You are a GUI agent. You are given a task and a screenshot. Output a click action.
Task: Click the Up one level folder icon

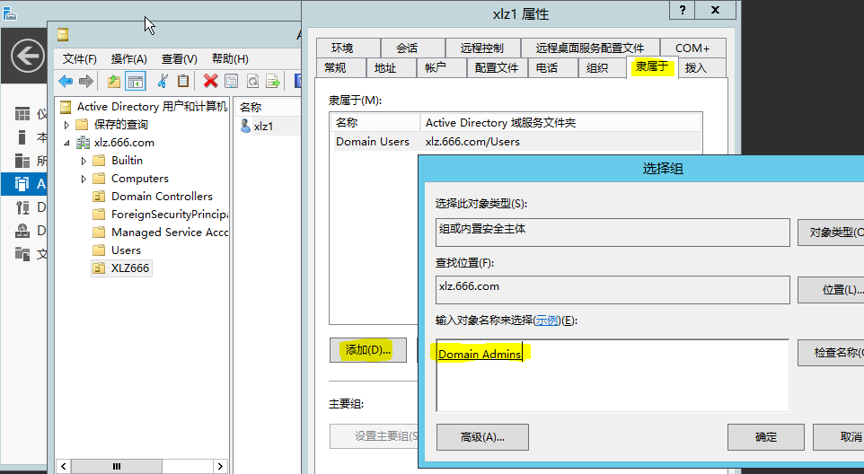(113, 82)
